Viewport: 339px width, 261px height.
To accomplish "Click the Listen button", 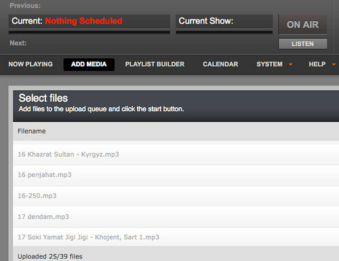I will click(x=302, y=43).
